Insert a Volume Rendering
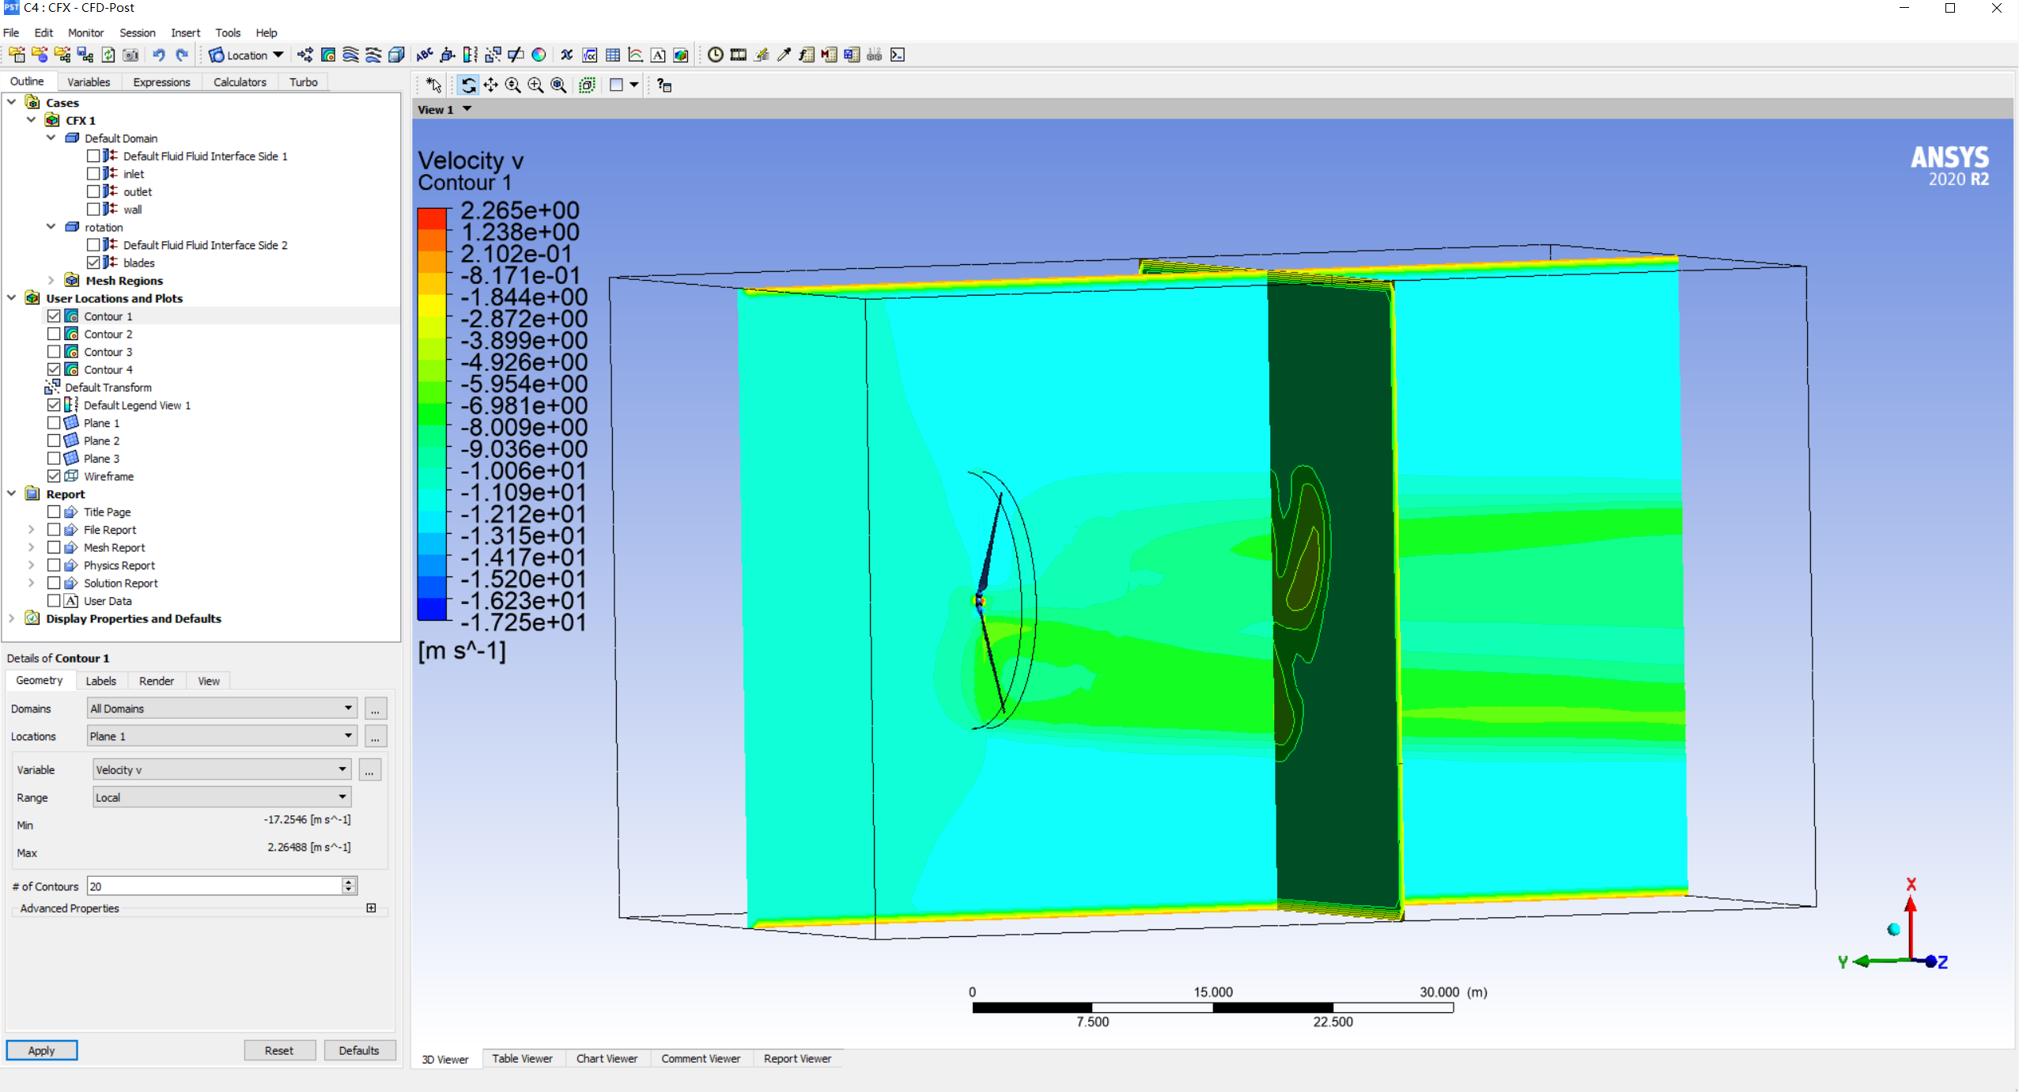 (x=396, y=55)
